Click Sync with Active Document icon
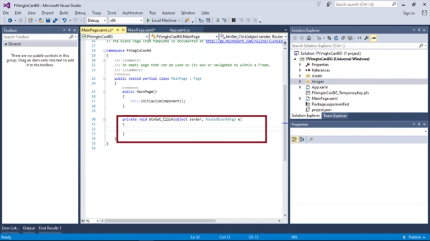 [x=329, y=38]
